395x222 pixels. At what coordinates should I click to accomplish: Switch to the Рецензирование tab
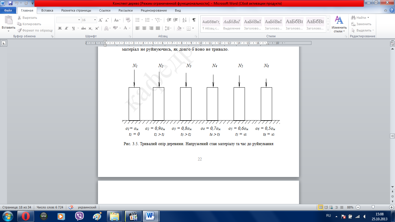tap(154, 10)
